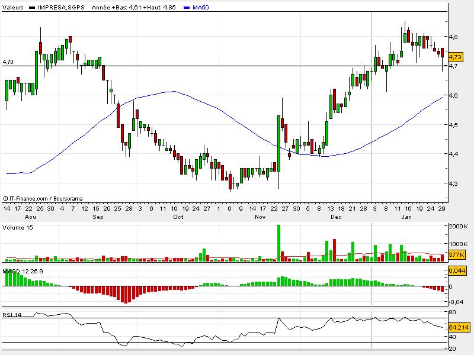Click the RSI 14 indicator title
The width and height of the screenshot is (474, 355).
tap(12, 315)
